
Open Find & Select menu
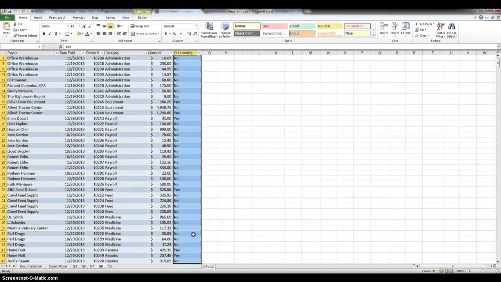pyautogui.click(x=452, y=30)
